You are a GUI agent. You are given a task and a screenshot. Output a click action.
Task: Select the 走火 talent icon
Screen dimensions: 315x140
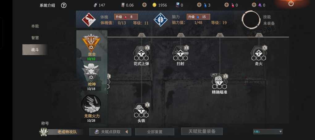(259, 53)
